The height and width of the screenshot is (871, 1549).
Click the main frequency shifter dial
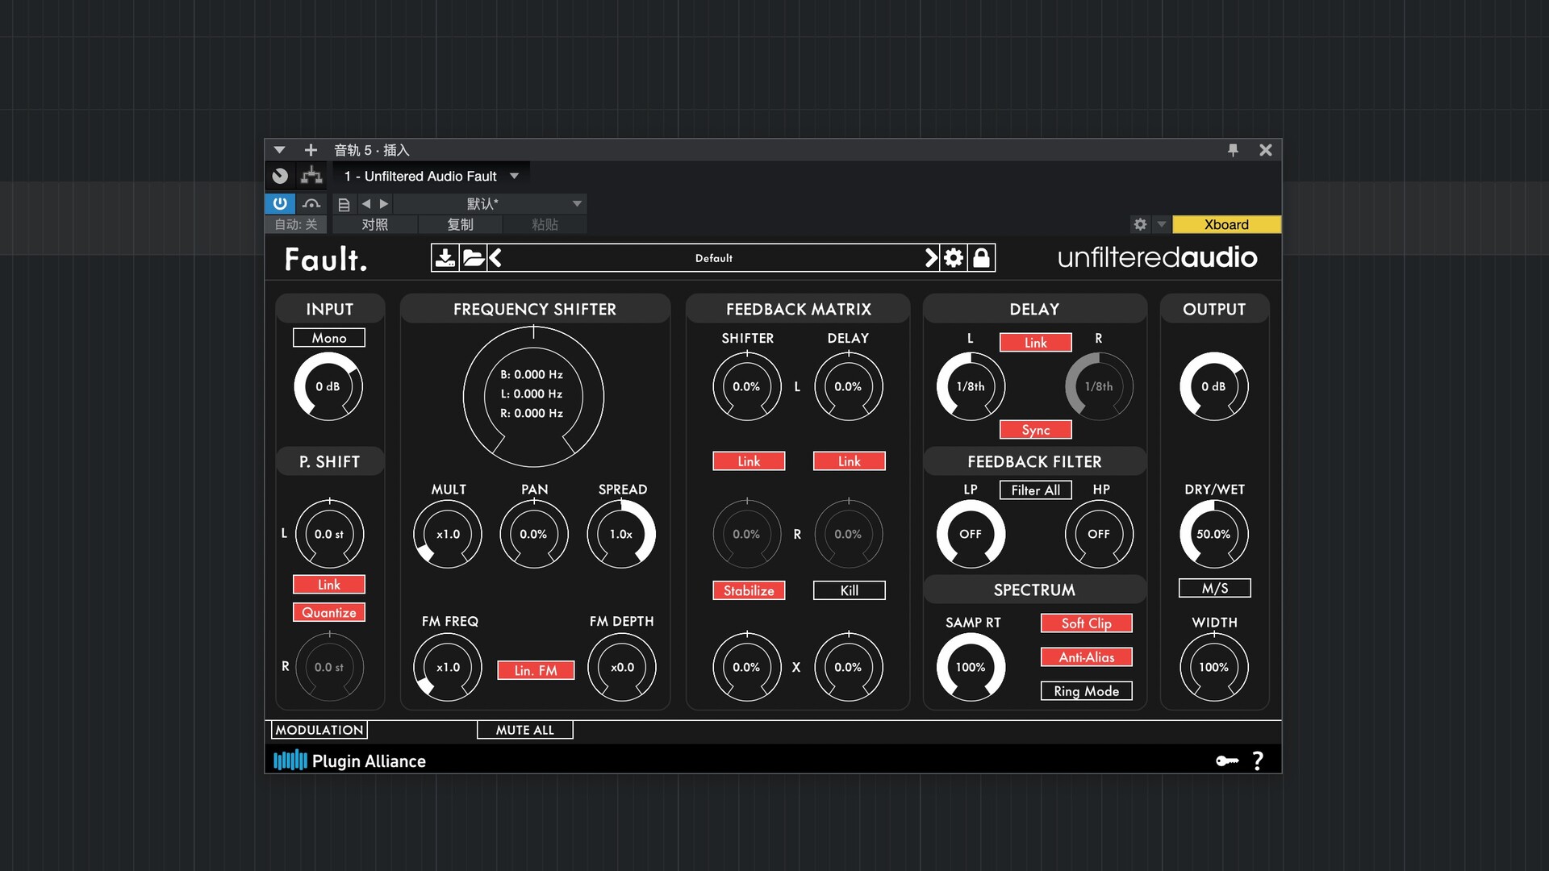[x=533, y=396]
